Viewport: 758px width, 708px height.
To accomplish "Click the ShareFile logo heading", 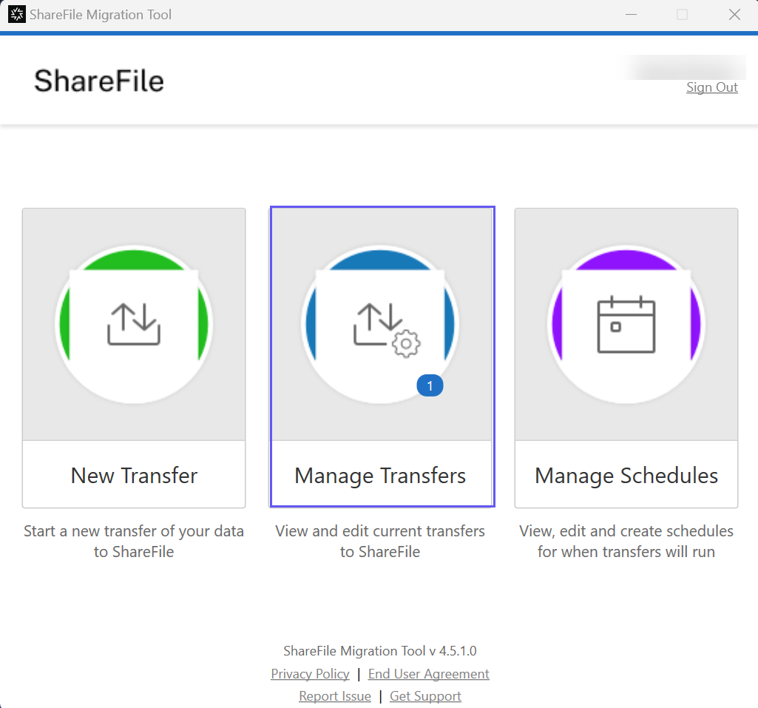I will pos(99,81).
